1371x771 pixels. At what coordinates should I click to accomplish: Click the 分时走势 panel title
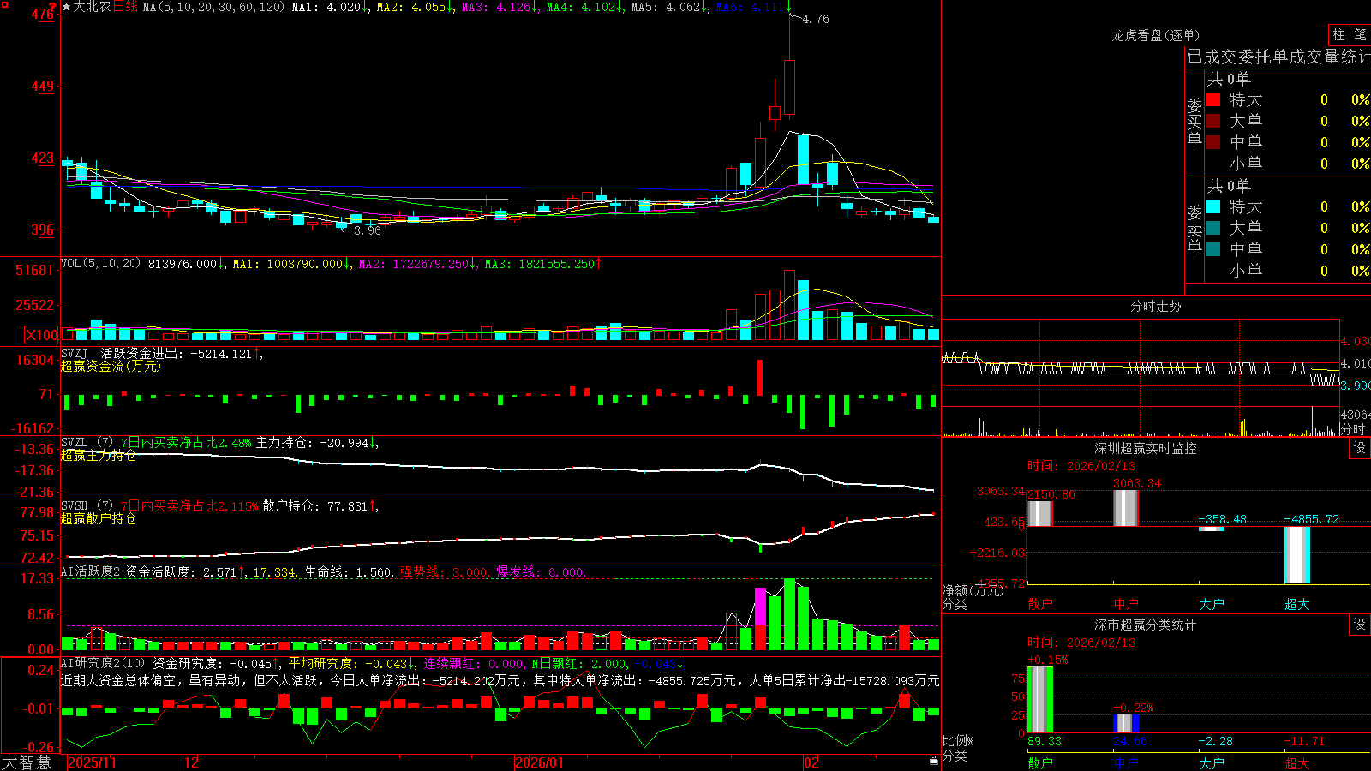[x=1155, y=306]
